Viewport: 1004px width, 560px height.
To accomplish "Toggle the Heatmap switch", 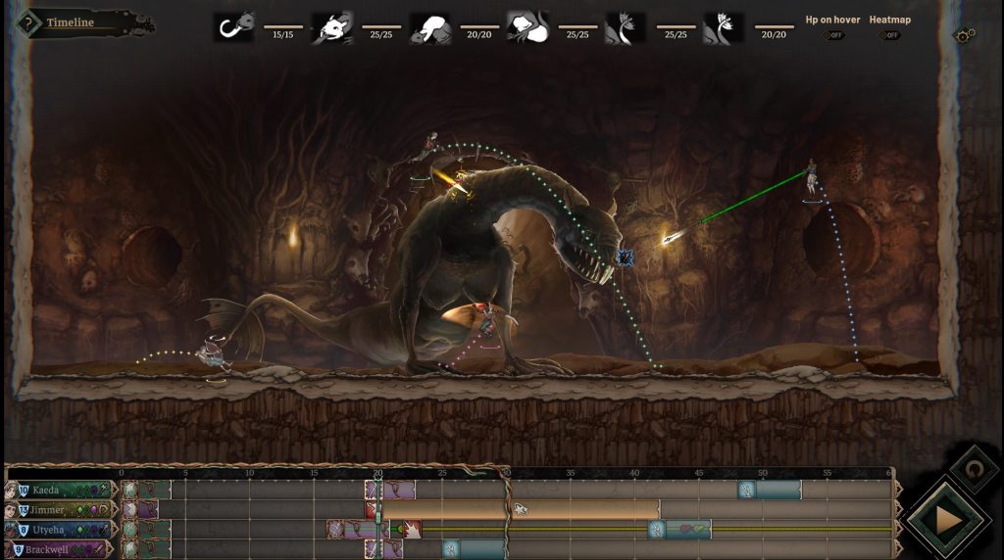I will [889, 35].
